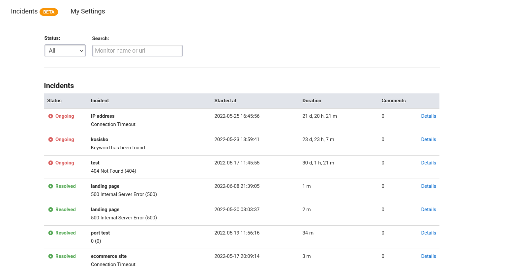Click the Incident column header
This screenshot has width=508, height=272.
(100, 101)
